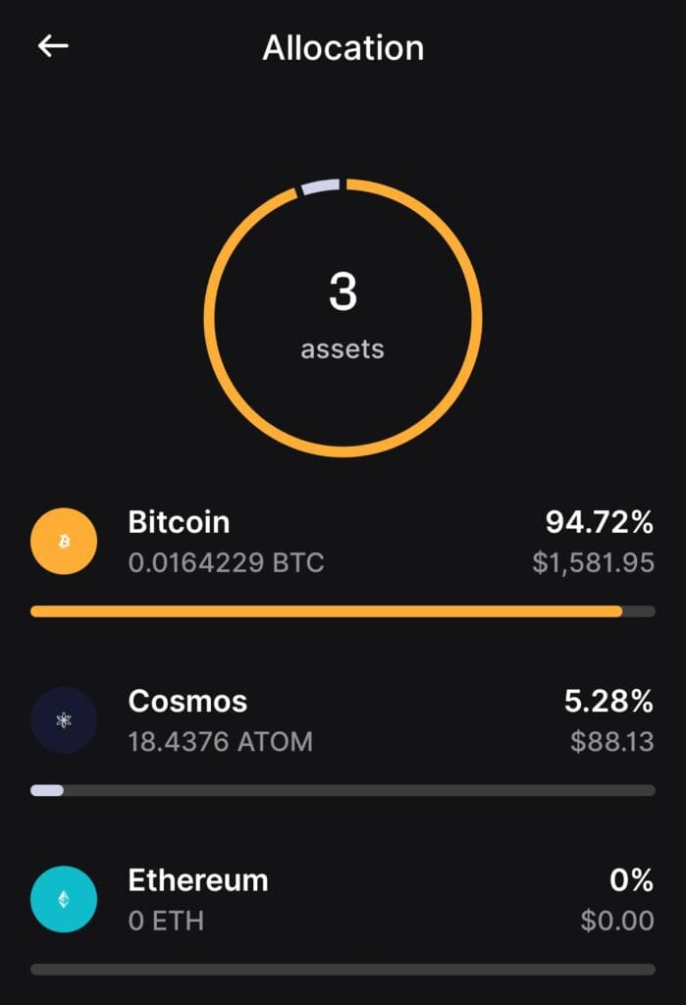Click the Cosmos allocation progress bar
Viewport: 686px width, 1005px height.
(x=342, y=788)
